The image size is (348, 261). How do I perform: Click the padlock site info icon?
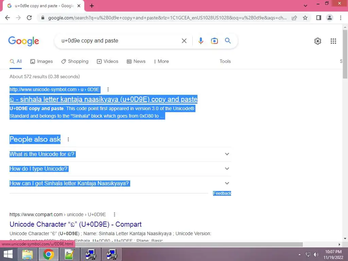pyautogui.click(x=43, y=18)
